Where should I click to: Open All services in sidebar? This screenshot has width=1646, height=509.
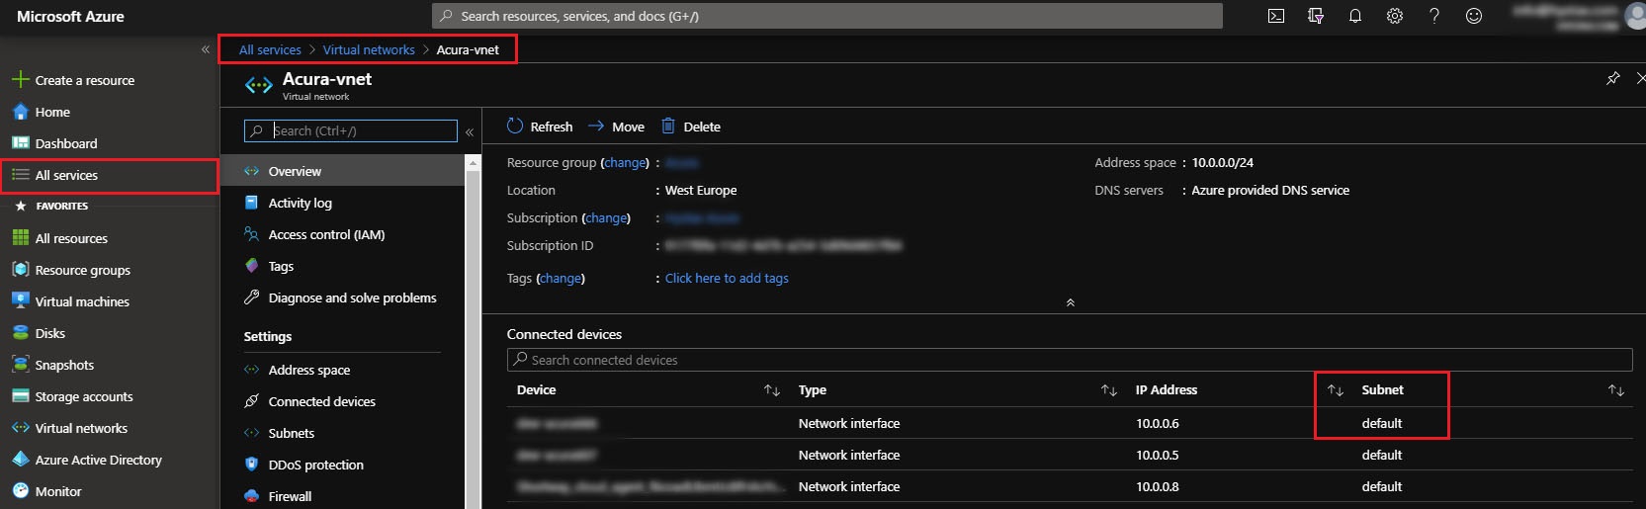[66, 175]
